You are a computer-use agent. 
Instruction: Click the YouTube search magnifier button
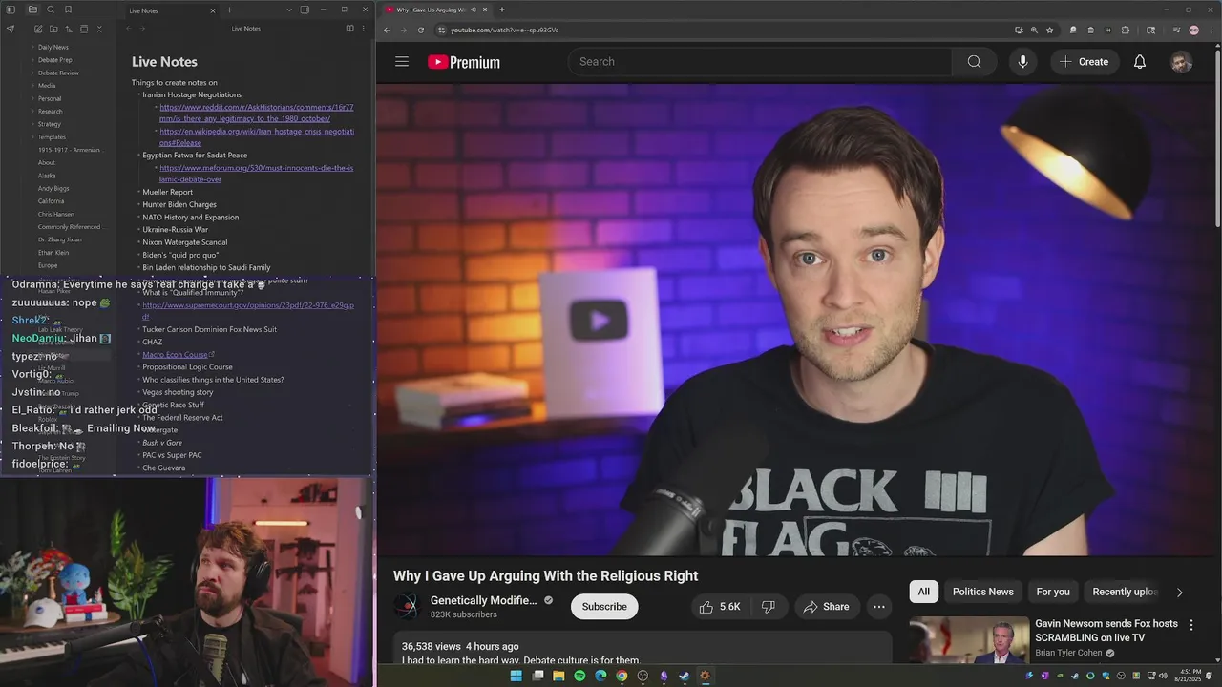coord(974,62)
